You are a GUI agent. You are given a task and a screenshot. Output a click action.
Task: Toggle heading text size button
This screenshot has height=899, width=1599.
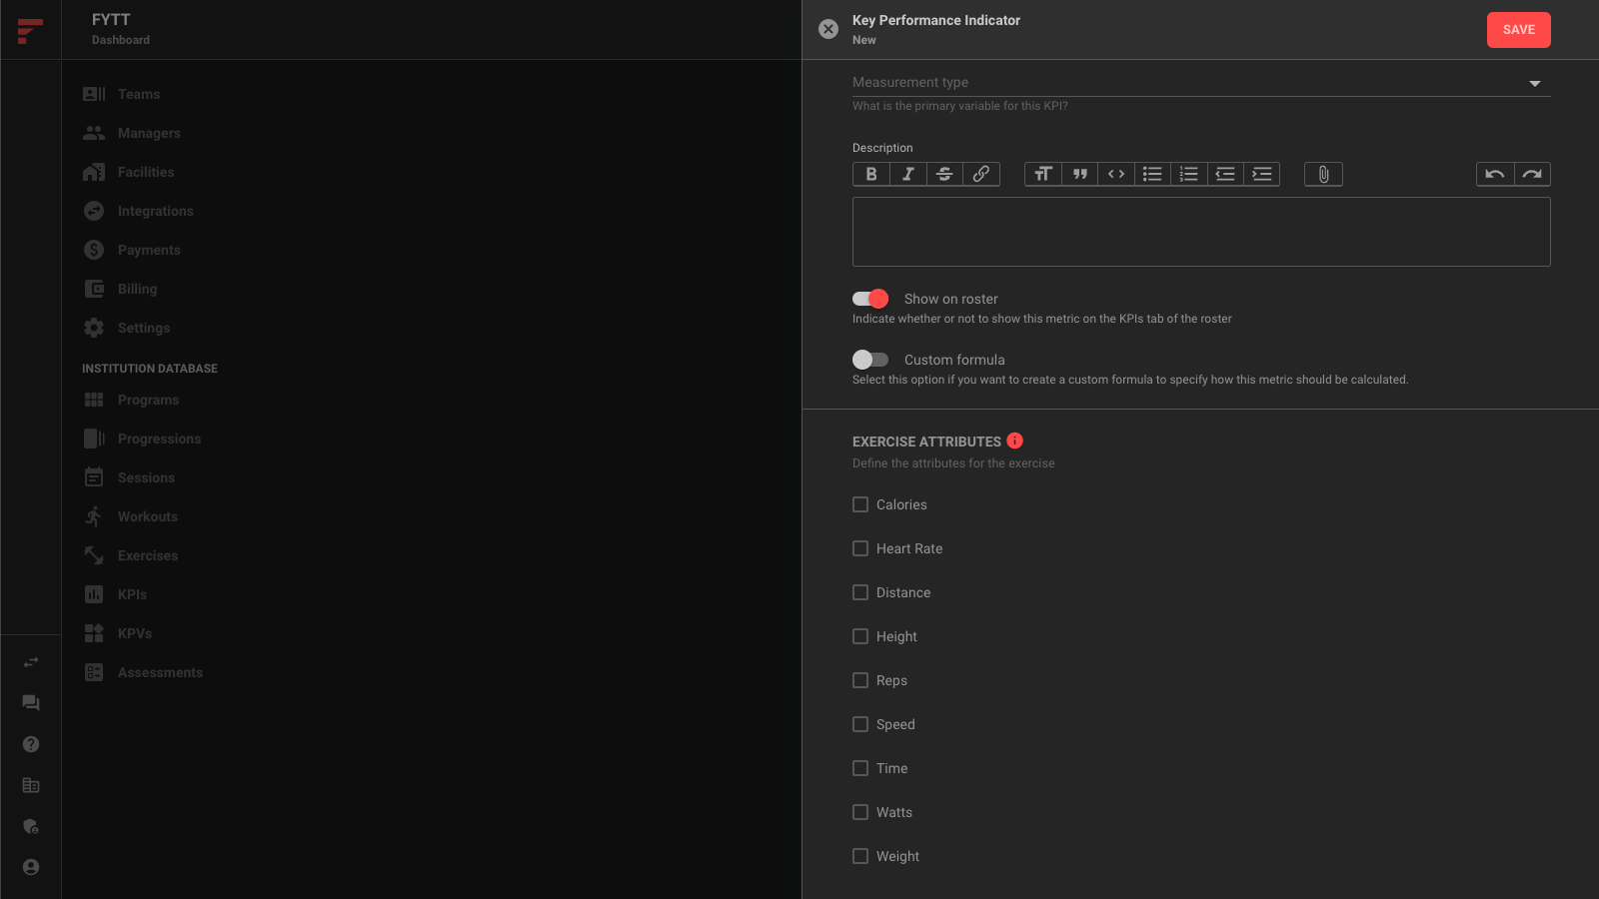[x=1043, y=174]
